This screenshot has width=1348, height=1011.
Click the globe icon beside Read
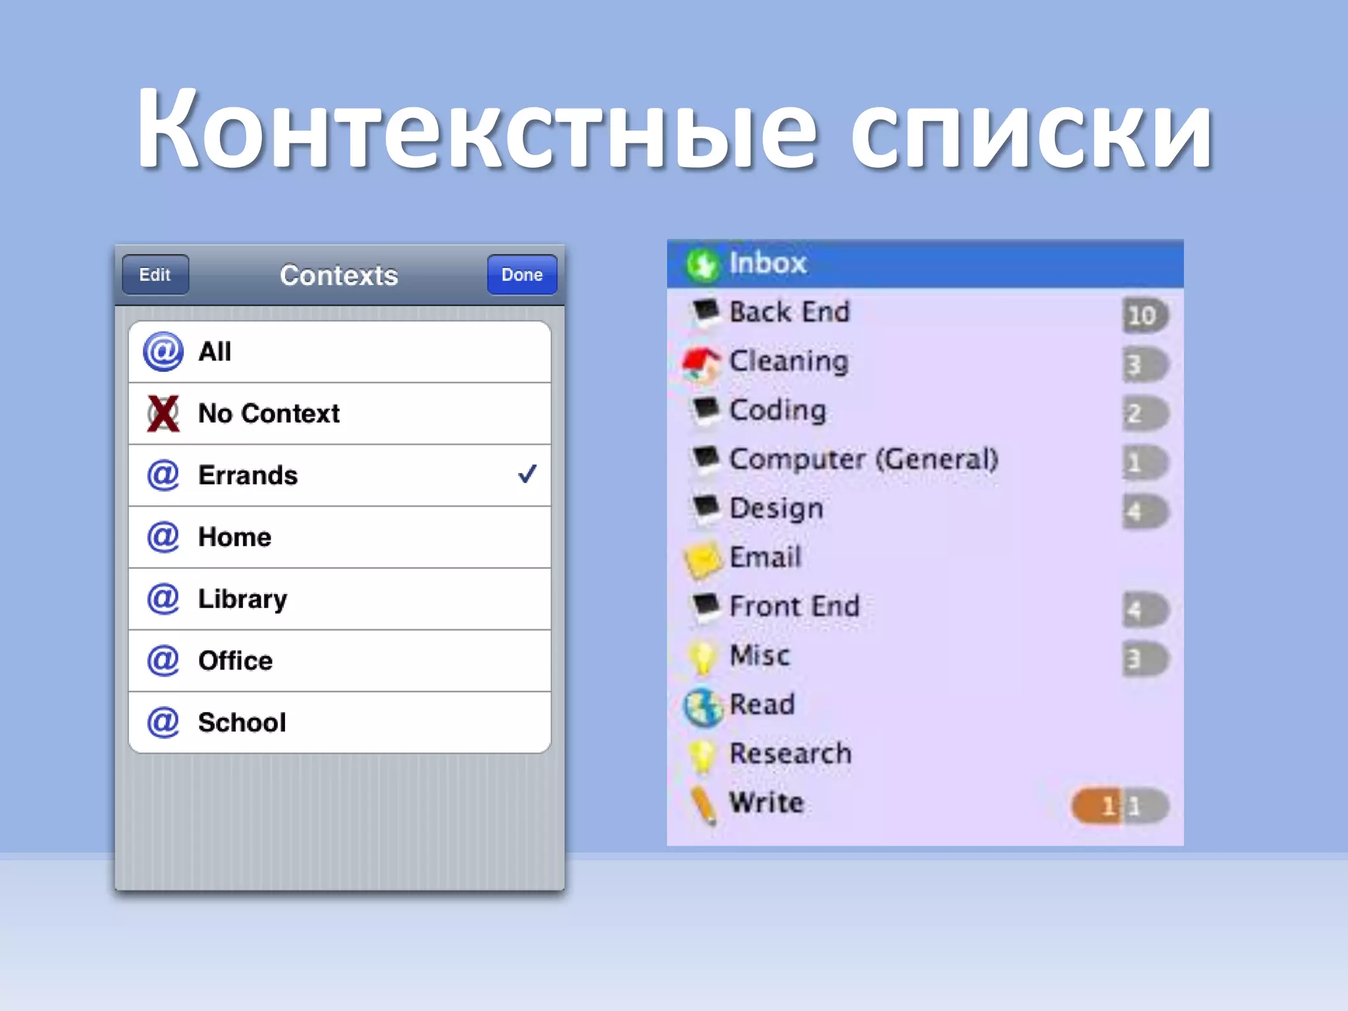(x=702, y=707)
